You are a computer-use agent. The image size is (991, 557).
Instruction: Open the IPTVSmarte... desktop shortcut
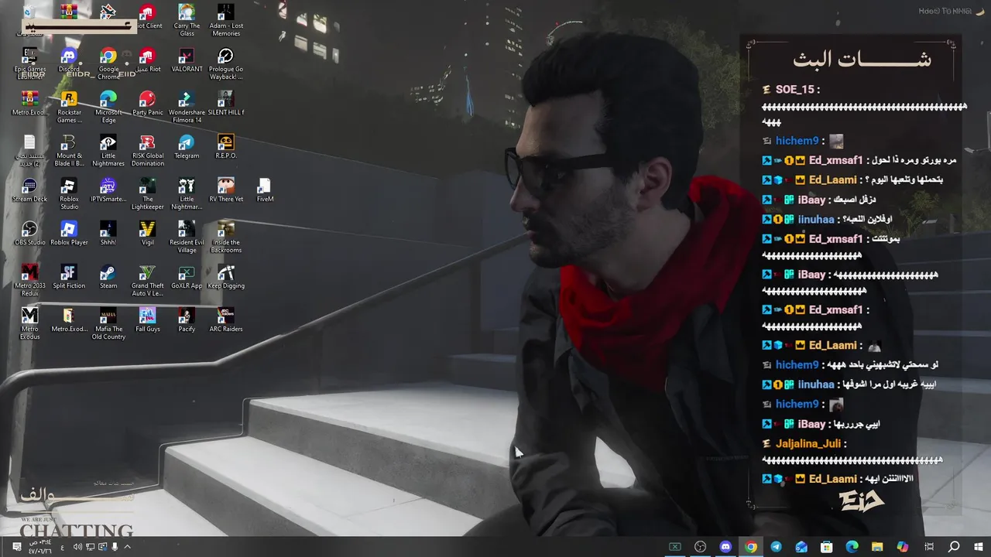pos(108,190)
